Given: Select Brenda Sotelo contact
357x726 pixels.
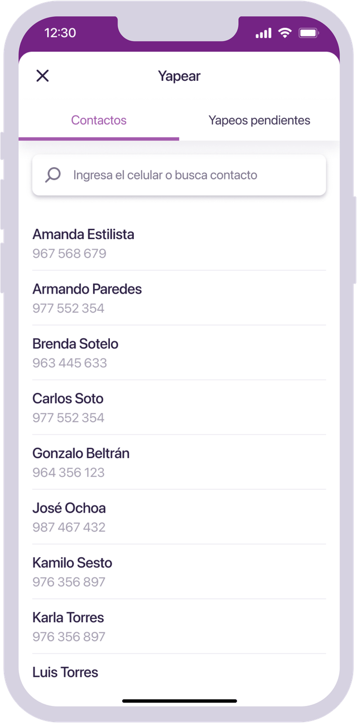Looking at the screenshot, I should (178, 353).
